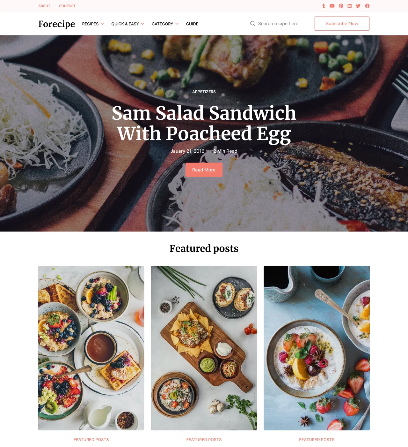Expand the Category dropdown menu
Screen dimensions: 408x447
[x=165, y=24]
